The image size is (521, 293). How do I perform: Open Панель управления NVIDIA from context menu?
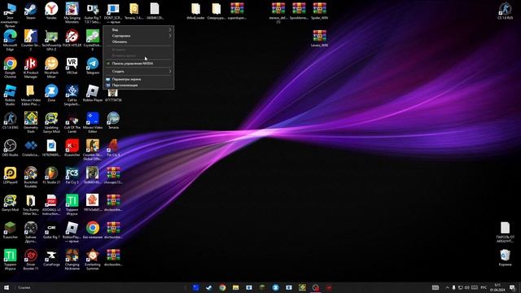pos(138,63)
